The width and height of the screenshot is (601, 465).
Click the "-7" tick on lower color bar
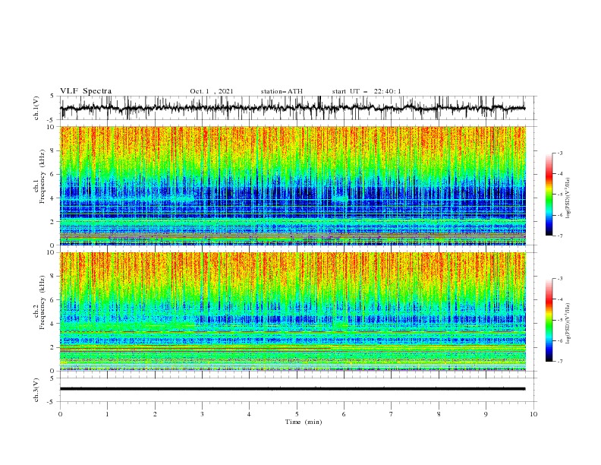click(559, 362)
